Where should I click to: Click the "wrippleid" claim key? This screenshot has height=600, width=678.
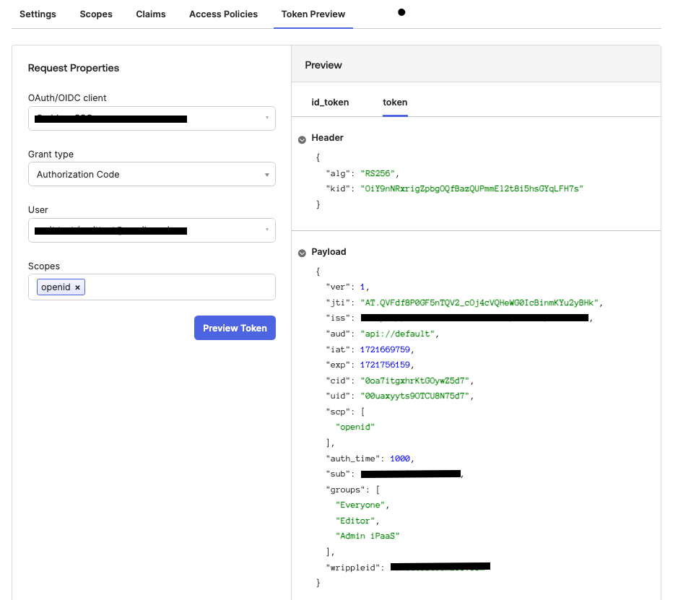click(353, 568)
